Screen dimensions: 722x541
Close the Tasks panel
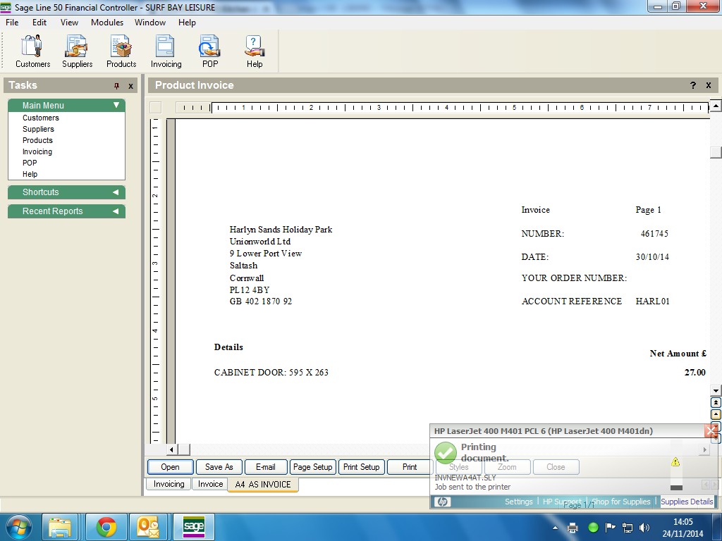click(130, 86)
